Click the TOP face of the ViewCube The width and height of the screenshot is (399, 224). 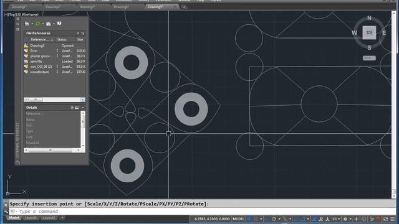[369, 32]
